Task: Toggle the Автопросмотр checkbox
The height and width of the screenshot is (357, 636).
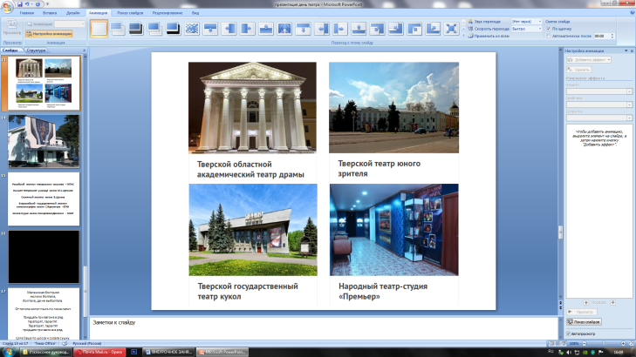Action: [x=568, y=333]
